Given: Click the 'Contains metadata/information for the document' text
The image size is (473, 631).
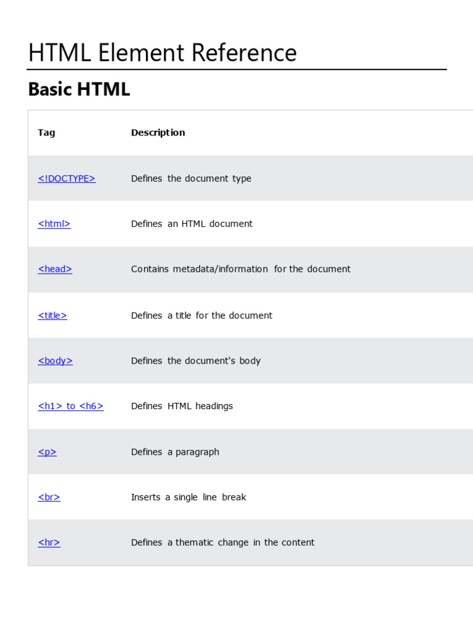Looking at the screenshot, I should 240,269.
